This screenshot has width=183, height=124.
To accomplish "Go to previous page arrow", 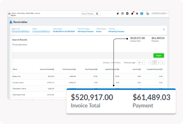I will (x=151, y=63).
